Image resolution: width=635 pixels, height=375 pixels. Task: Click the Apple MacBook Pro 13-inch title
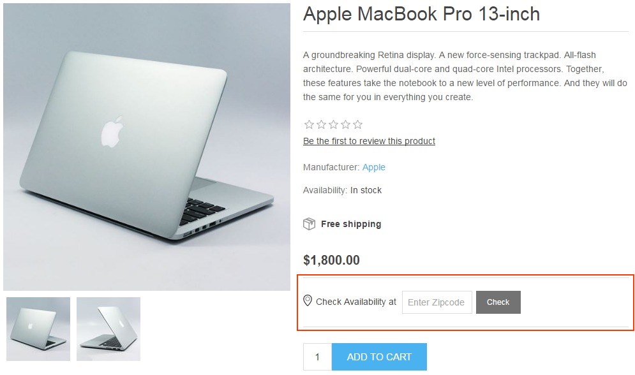coord(422,14)
